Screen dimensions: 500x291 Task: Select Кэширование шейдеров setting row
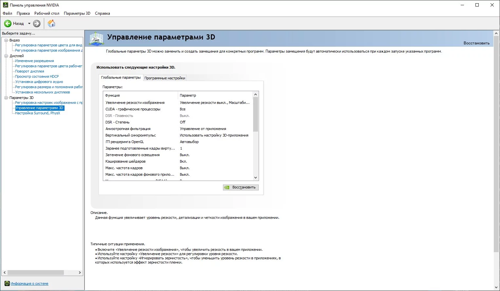(x=178, y=161)
